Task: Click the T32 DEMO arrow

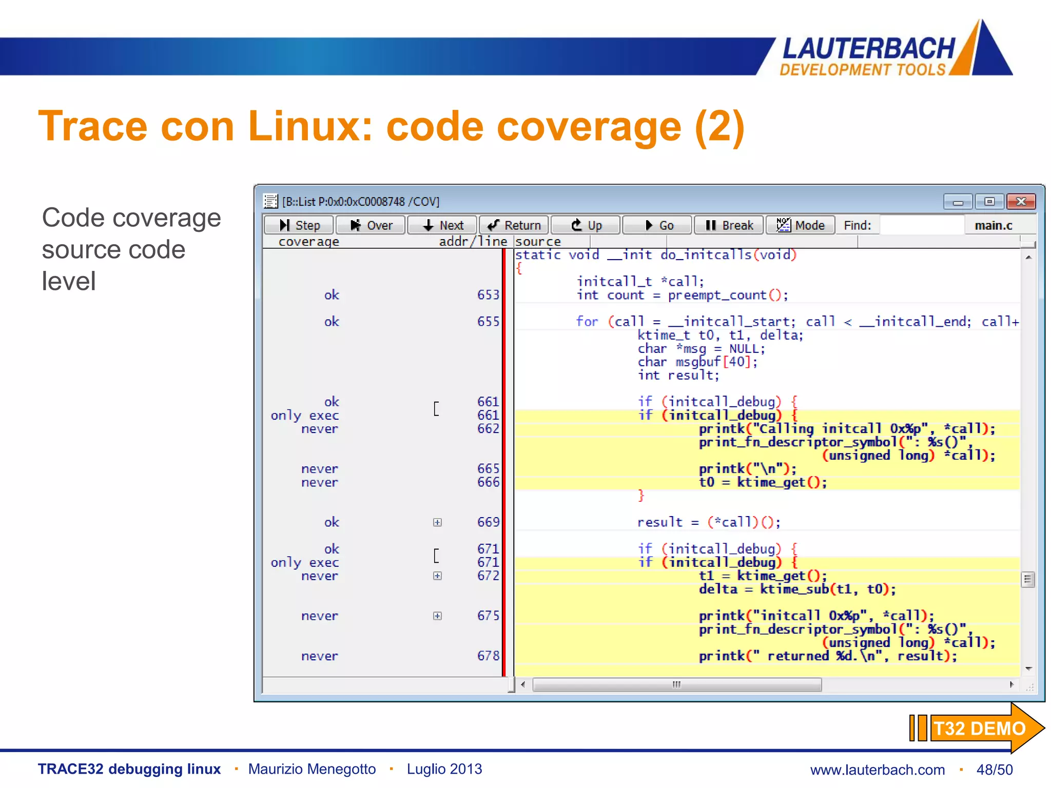Action: coord(978,728)
